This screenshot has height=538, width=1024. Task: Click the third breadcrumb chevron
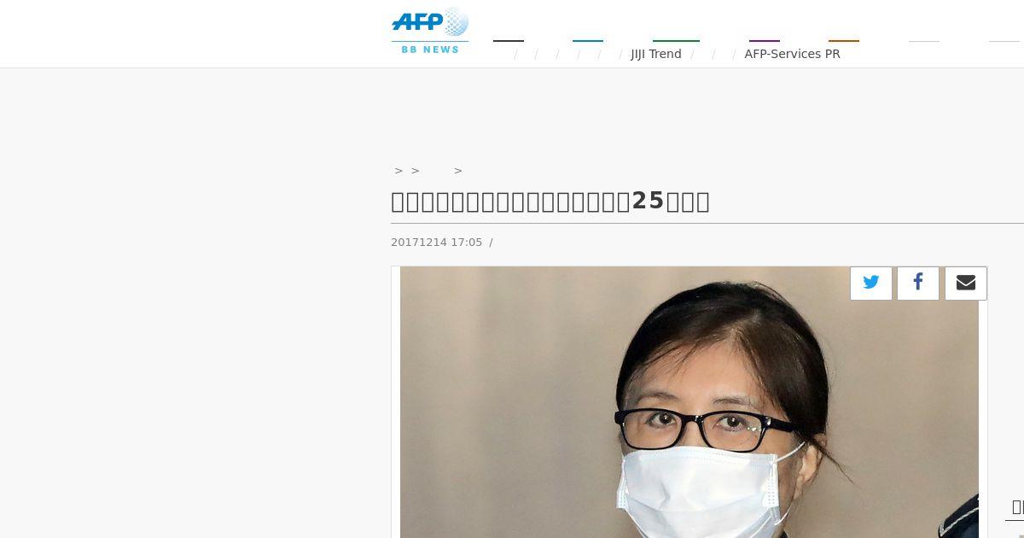pyautogui.click(x=458, y=171)
